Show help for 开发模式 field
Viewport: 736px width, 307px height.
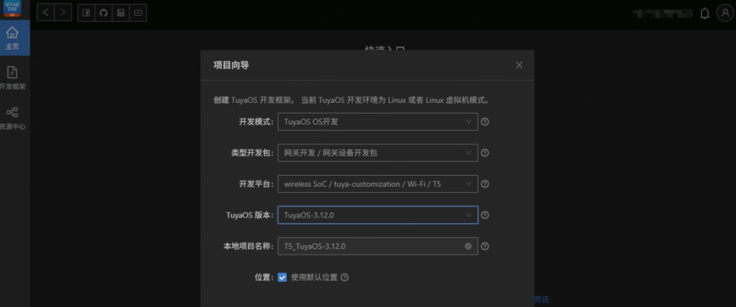485,121
